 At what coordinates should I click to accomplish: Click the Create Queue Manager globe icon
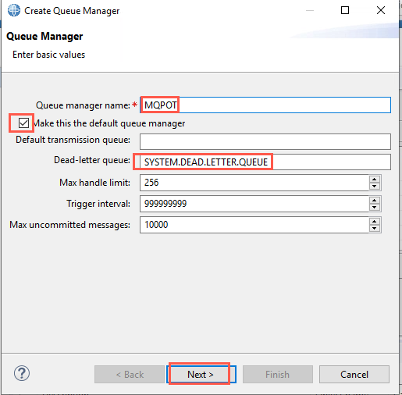click(x=14, y=11)
